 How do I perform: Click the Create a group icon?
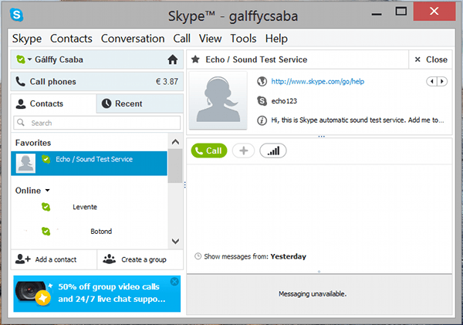coord(110,259)
